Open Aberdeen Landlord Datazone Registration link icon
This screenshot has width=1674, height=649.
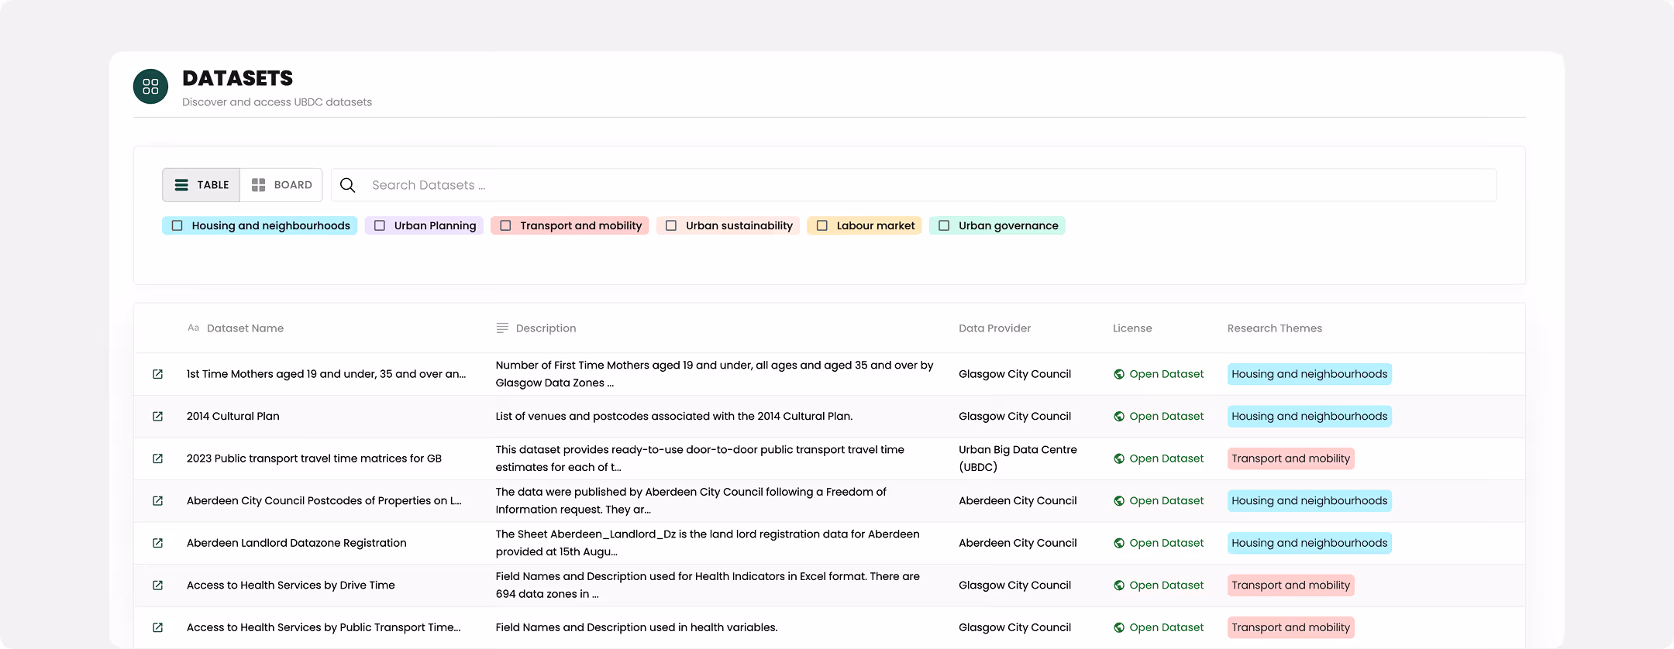point(157,543)
